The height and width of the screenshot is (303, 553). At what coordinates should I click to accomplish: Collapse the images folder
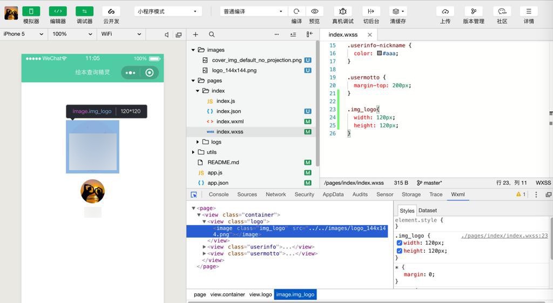coord(193,50)
